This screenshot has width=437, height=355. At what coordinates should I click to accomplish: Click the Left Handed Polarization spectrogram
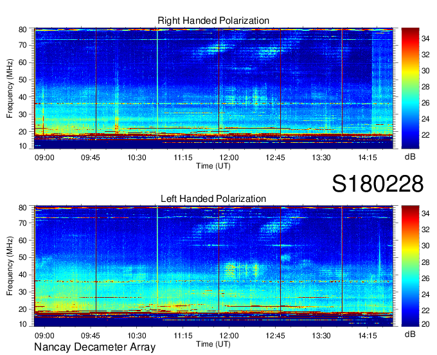213,266
